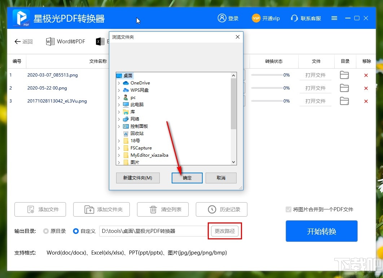
Task: Switch to the Word转PDF tab
Action: coord(65,41)
